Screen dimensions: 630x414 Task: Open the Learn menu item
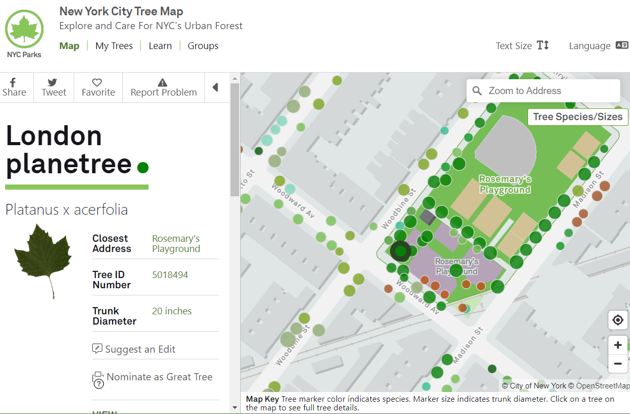click(x=160, y=46)
